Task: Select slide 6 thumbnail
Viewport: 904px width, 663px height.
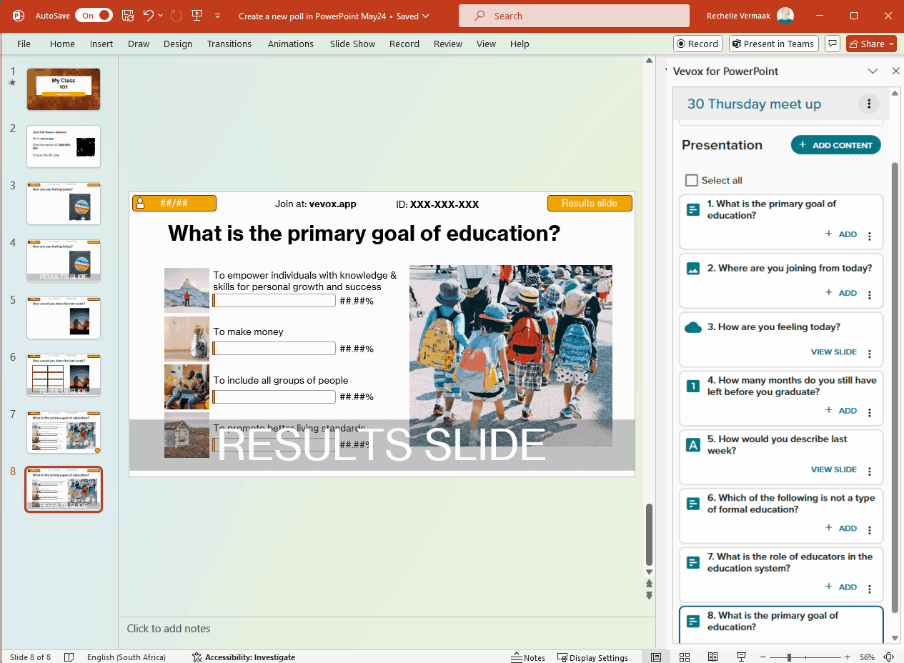Action: (x=64, y=374)
